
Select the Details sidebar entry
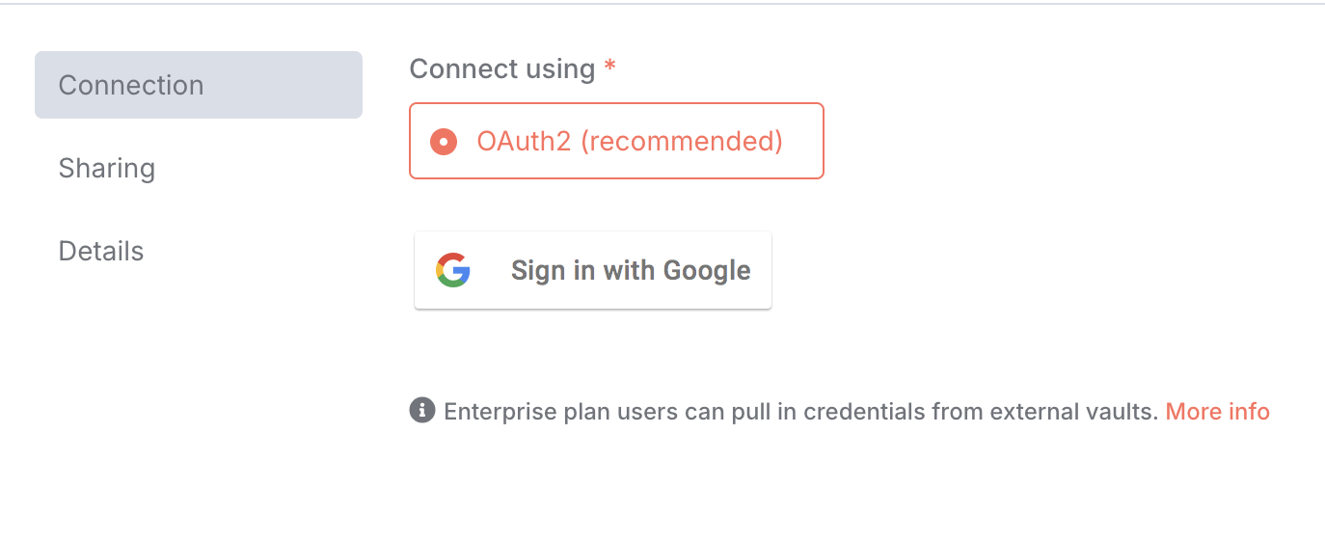pos(101,251)
